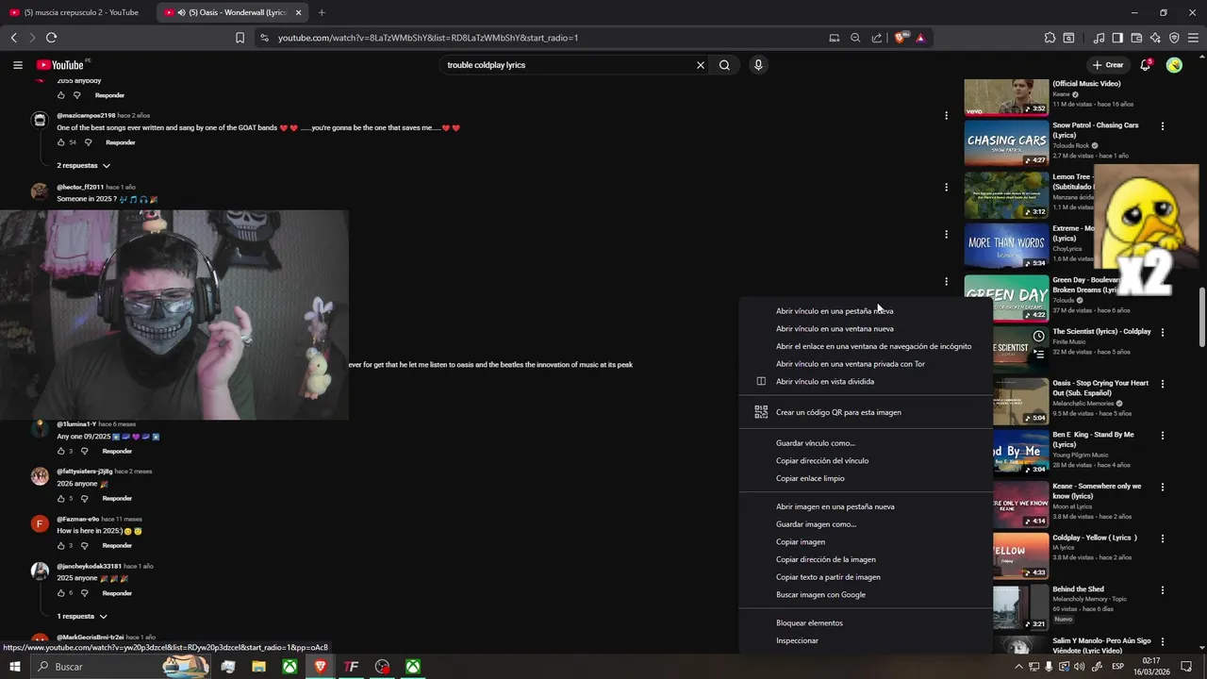Like the comment by @mazicampos2198

point(61,142)
